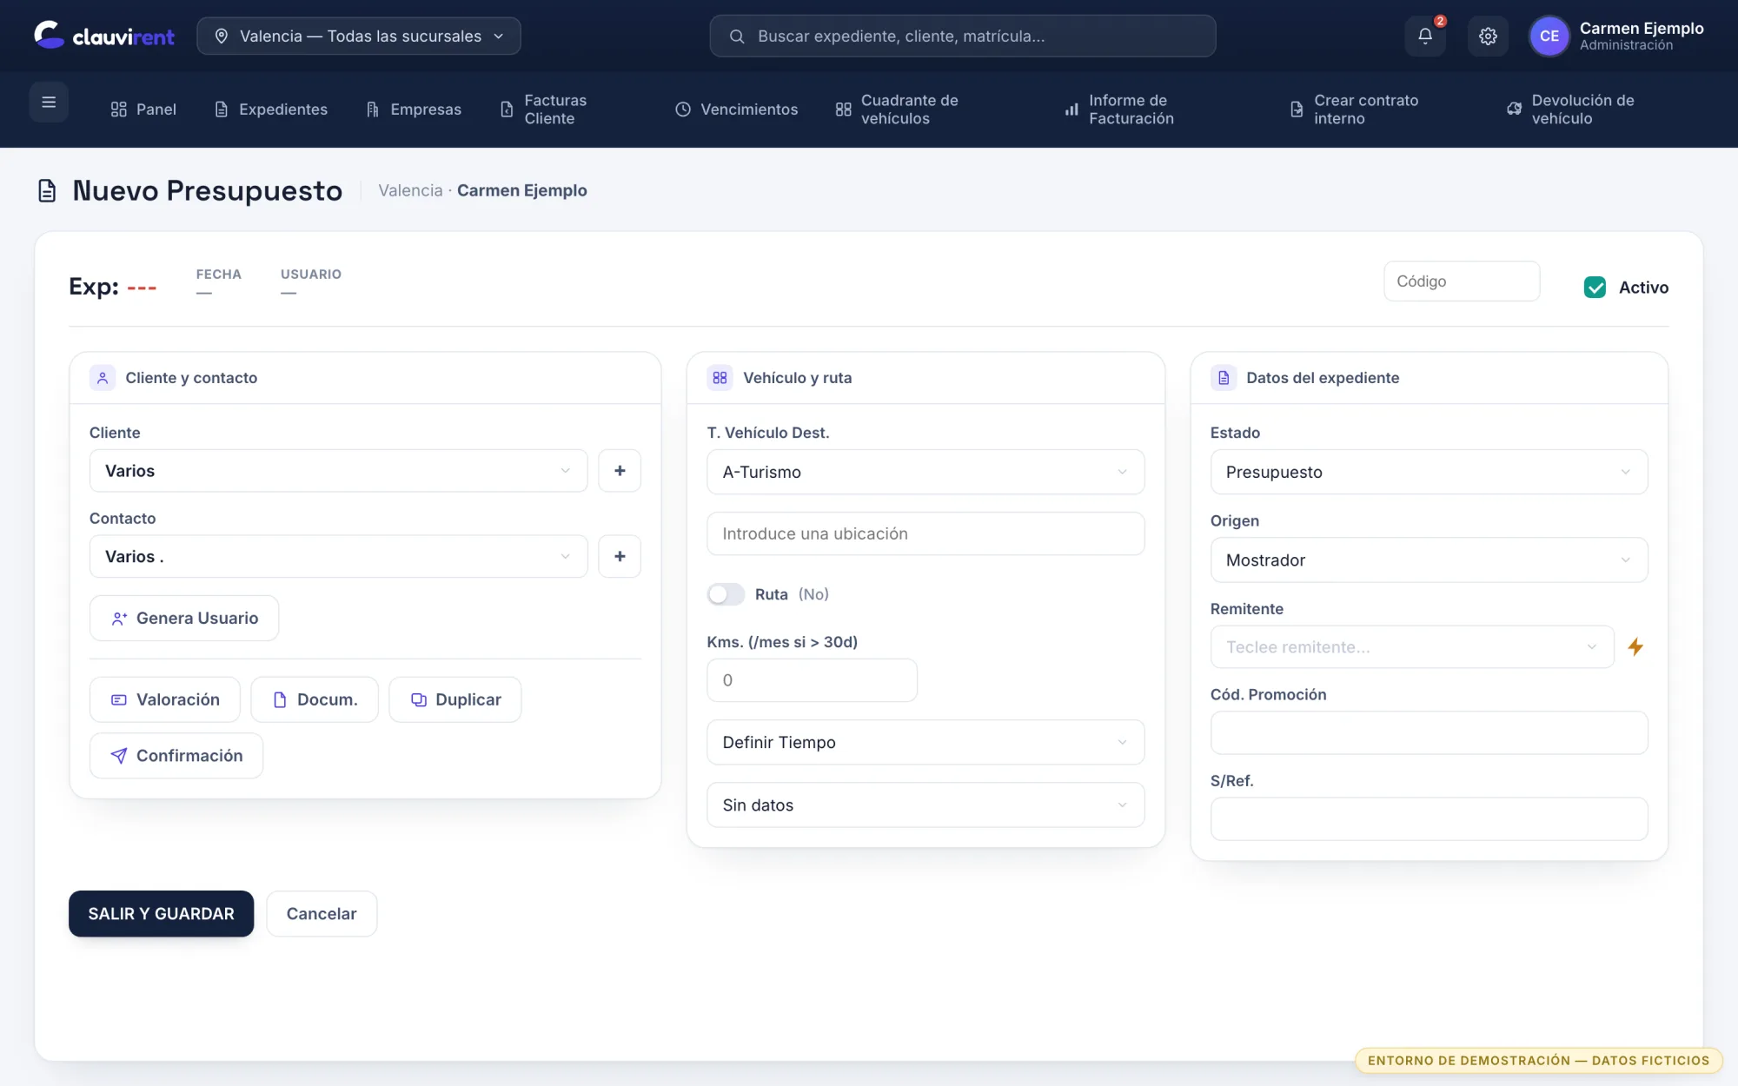This screenshot has width=1738, height=1086.
Task: Open the notifications bell
Action: click(x=1425, y=36)
